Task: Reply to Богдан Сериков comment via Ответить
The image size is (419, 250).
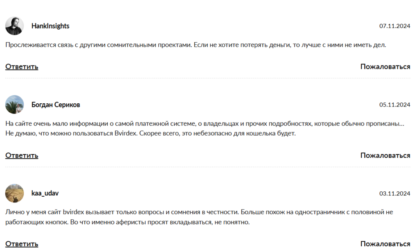Action: click(21, 155)
